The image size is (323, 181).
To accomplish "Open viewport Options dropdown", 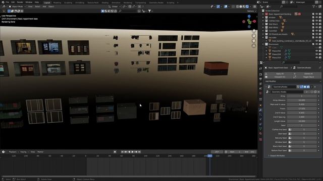I will pyautogui.click(x=251, y=11).
